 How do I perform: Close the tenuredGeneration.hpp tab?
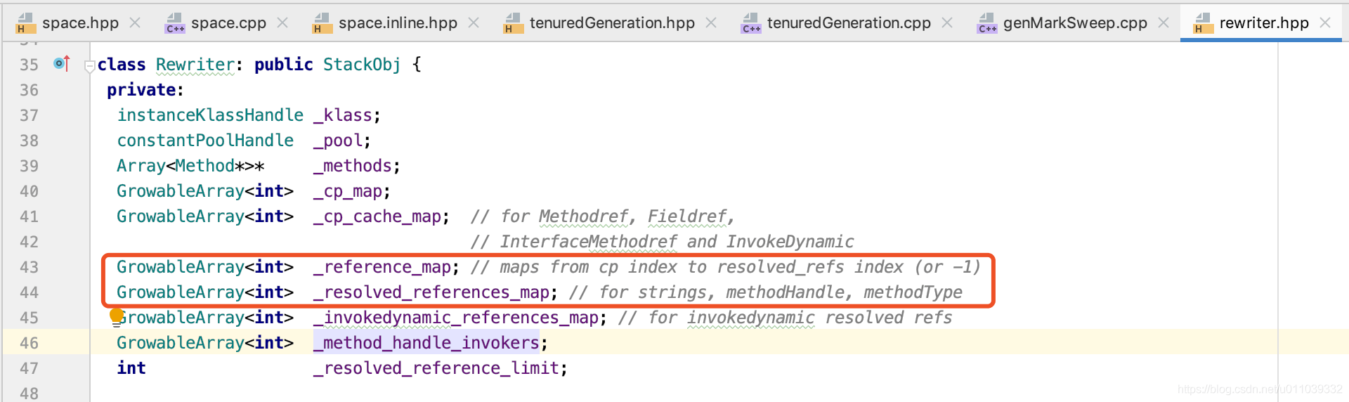click(711, 23)
